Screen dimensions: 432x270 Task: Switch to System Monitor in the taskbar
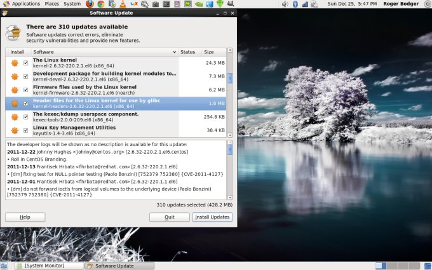[x=49, y=266]
